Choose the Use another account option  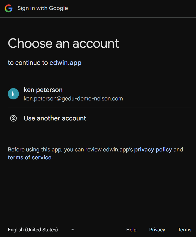(x=55, y=118)
